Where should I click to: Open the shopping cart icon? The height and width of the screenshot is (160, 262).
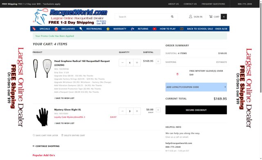(x=211, y=16)
